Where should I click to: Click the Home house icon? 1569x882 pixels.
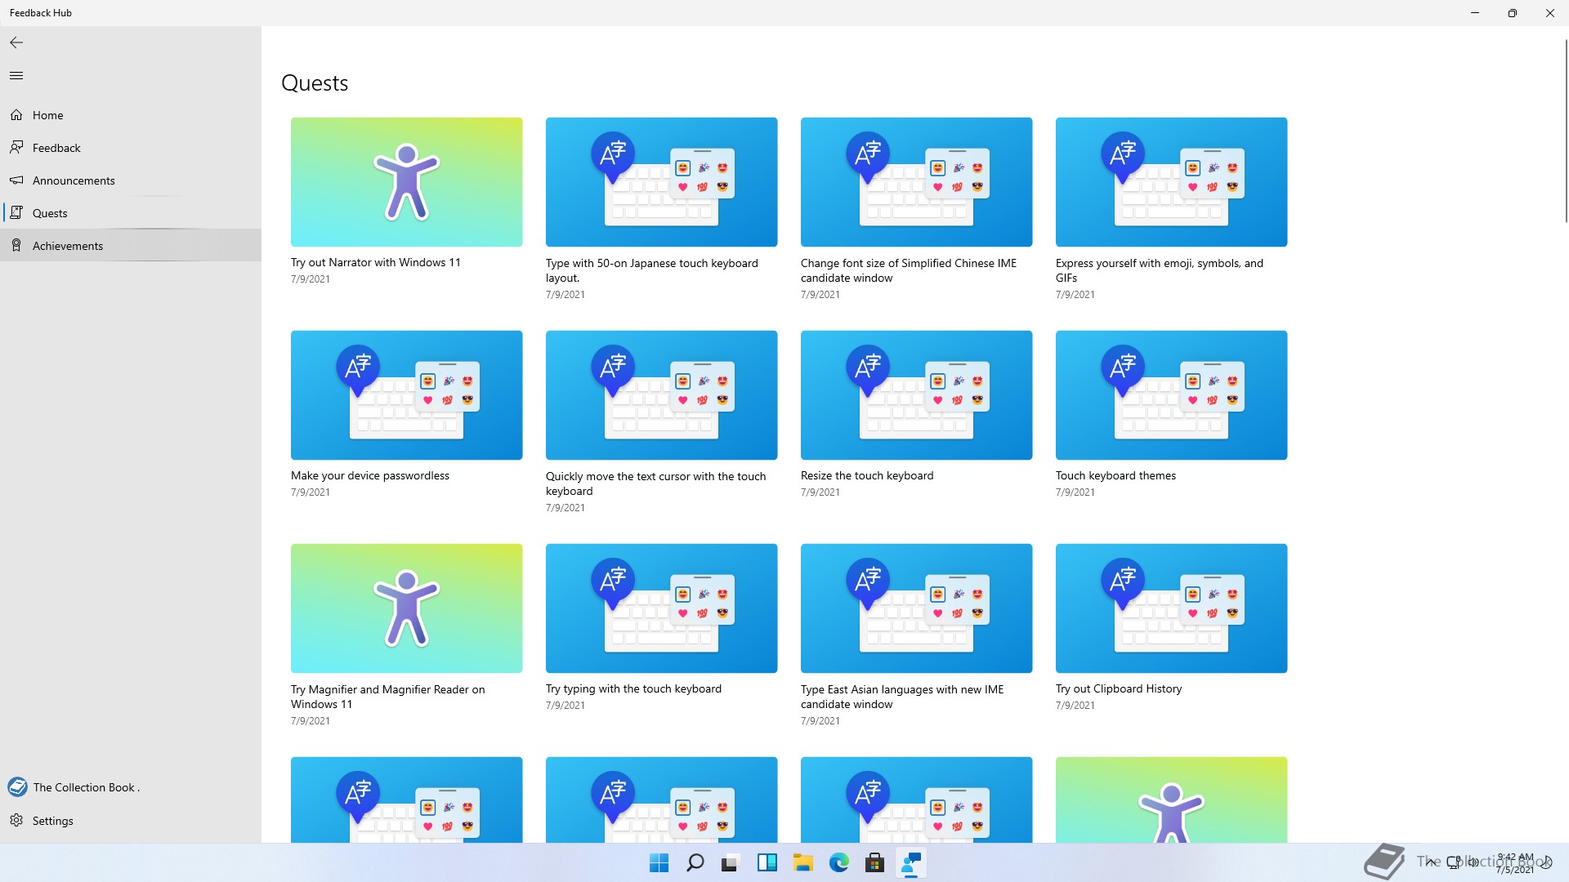(16, 115)
